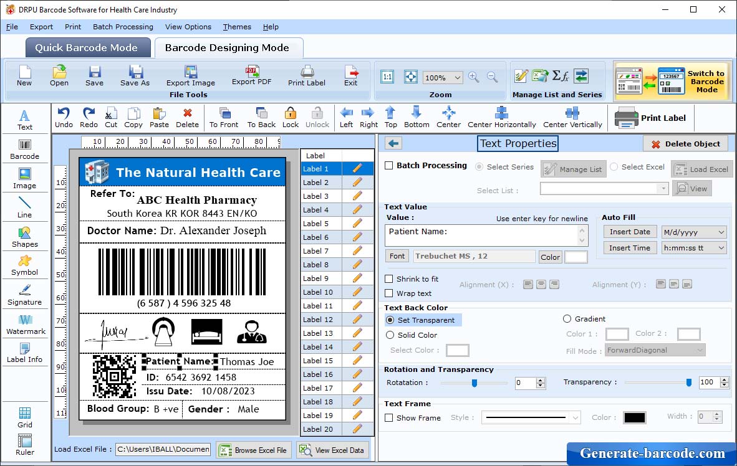Save the current label
Image resolution: width=737 pixels, height=466 pixels.
pyautogui.click(x=95, y=75)
